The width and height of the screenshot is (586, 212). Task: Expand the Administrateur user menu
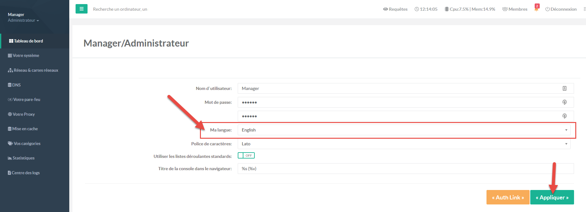click(x=23, y=20)
